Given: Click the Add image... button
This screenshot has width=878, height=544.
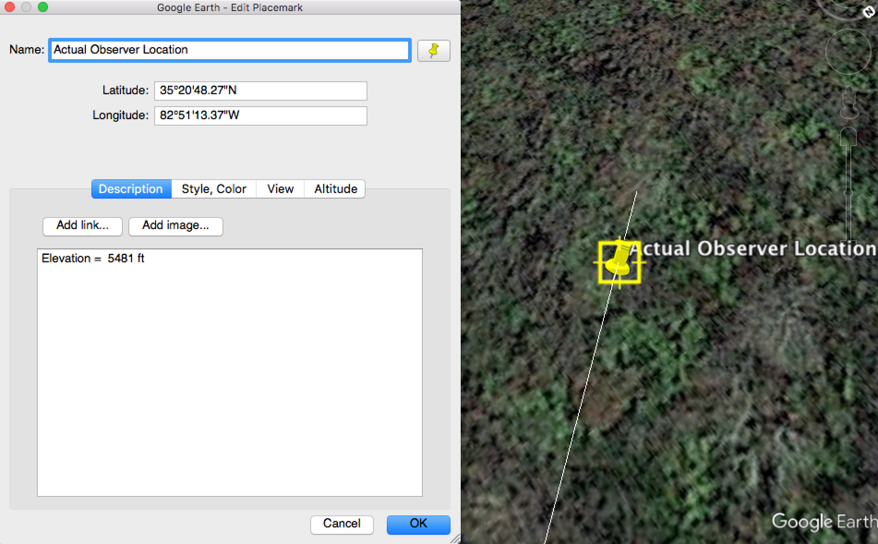Looking at the screenshot, I should coord(176,226).
